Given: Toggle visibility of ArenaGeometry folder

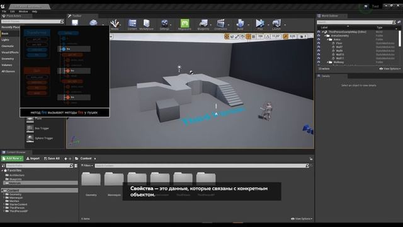Looking at the screenshot, I should [319, 36].
